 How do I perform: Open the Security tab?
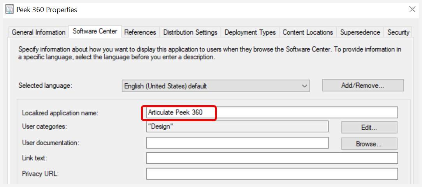398,32
